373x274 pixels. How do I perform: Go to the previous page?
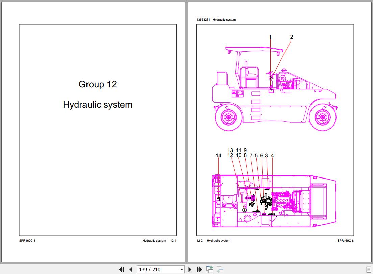click(131, 269)
